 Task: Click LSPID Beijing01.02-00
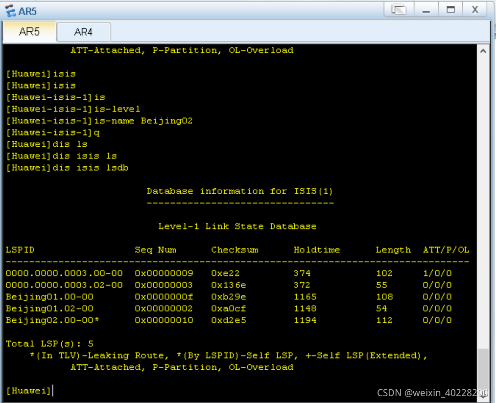(49, 308)
